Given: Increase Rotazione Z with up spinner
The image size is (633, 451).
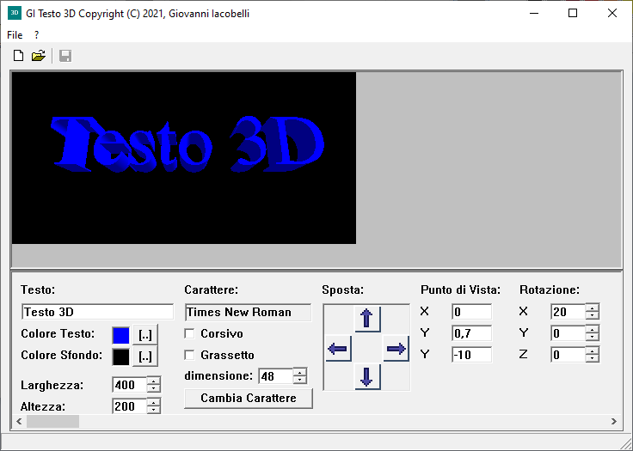Looking at the screenshot, I should click(593, 350).
